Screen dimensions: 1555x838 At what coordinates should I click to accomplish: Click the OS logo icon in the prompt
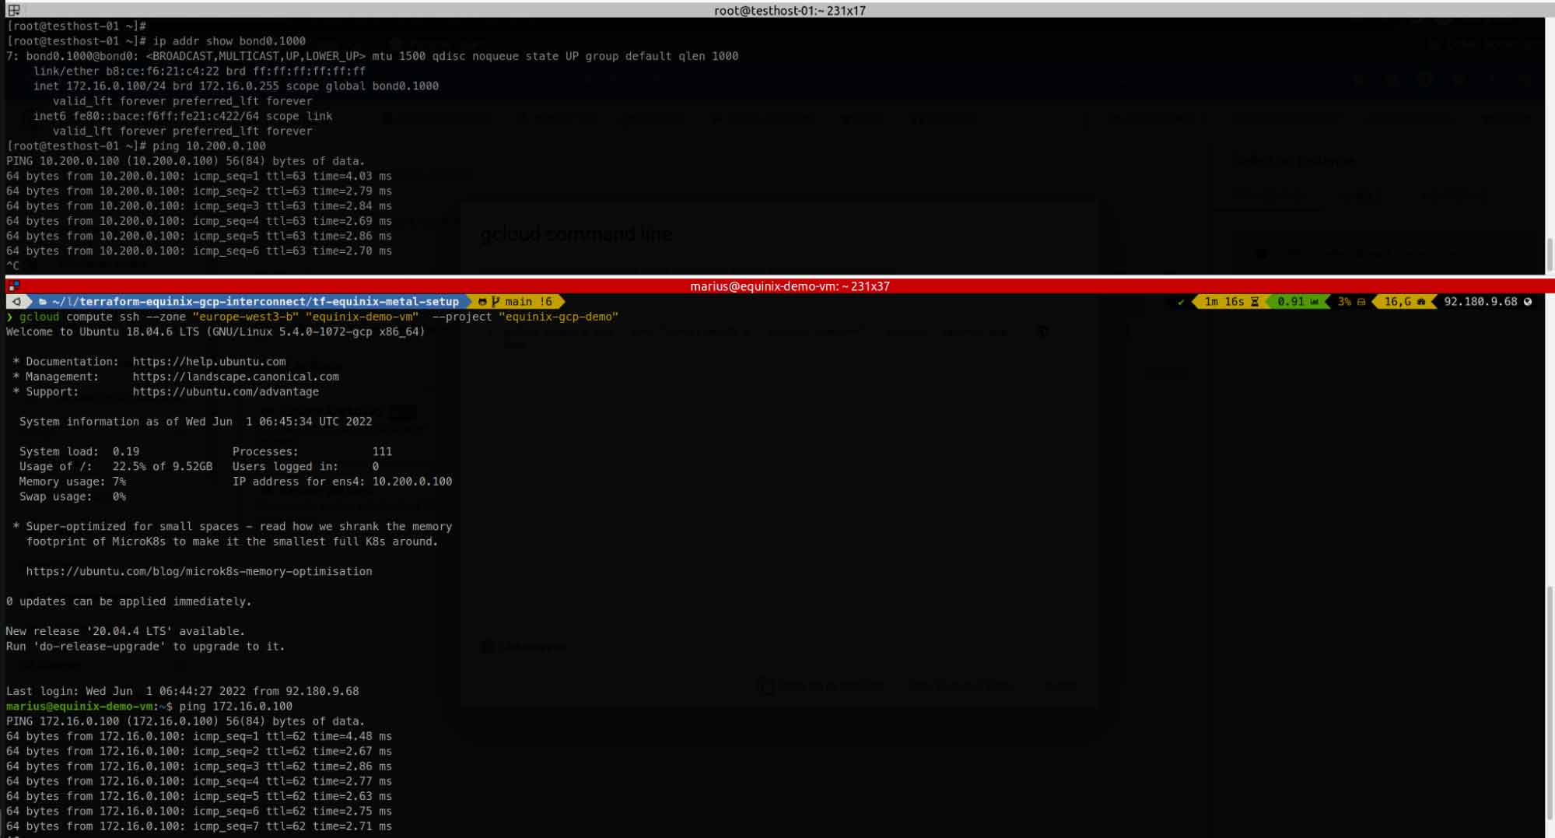17,302
